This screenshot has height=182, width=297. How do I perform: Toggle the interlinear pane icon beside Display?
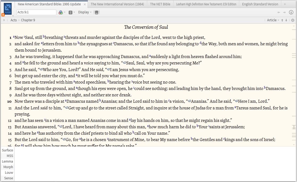[x=97, y=13]
